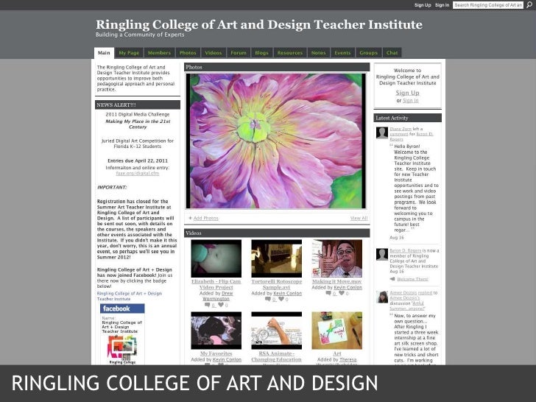Click the Ringling College Facebook badge image
The height and width of the screenshot is (402, 536).
tap(122, 348)
